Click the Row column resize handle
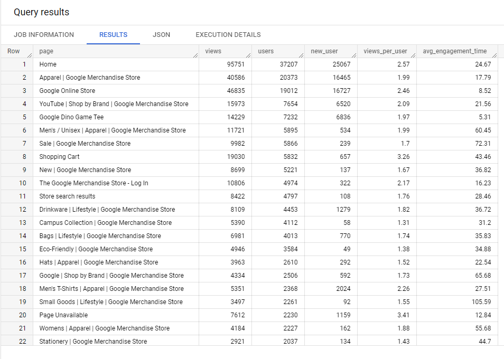504x359 pixels. [30, 55]
